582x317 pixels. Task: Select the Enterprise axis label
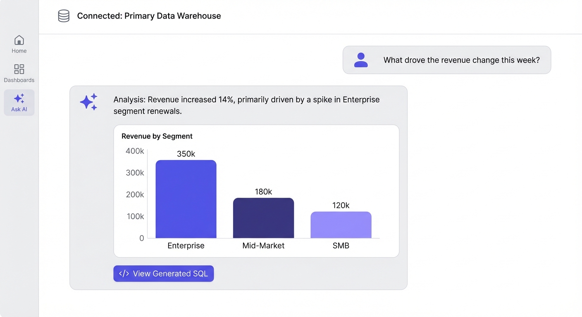[x=186, y=245]
